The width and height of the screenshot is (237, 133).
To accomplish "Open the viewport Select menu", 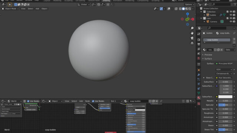I will point(30,9).
